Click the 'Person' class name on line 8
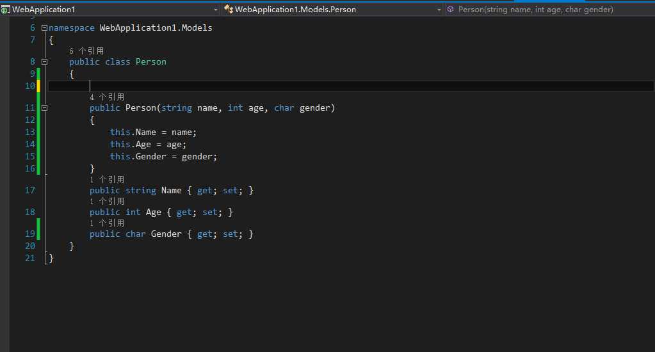This screenshot has height=352, width=655. [151, 62]
